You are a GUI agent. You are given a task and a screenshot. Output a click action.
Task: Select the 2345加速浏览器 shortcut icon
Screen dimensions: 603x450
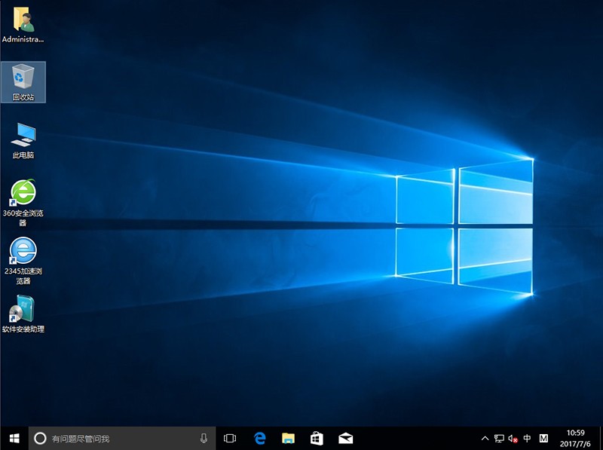[23, 261]
